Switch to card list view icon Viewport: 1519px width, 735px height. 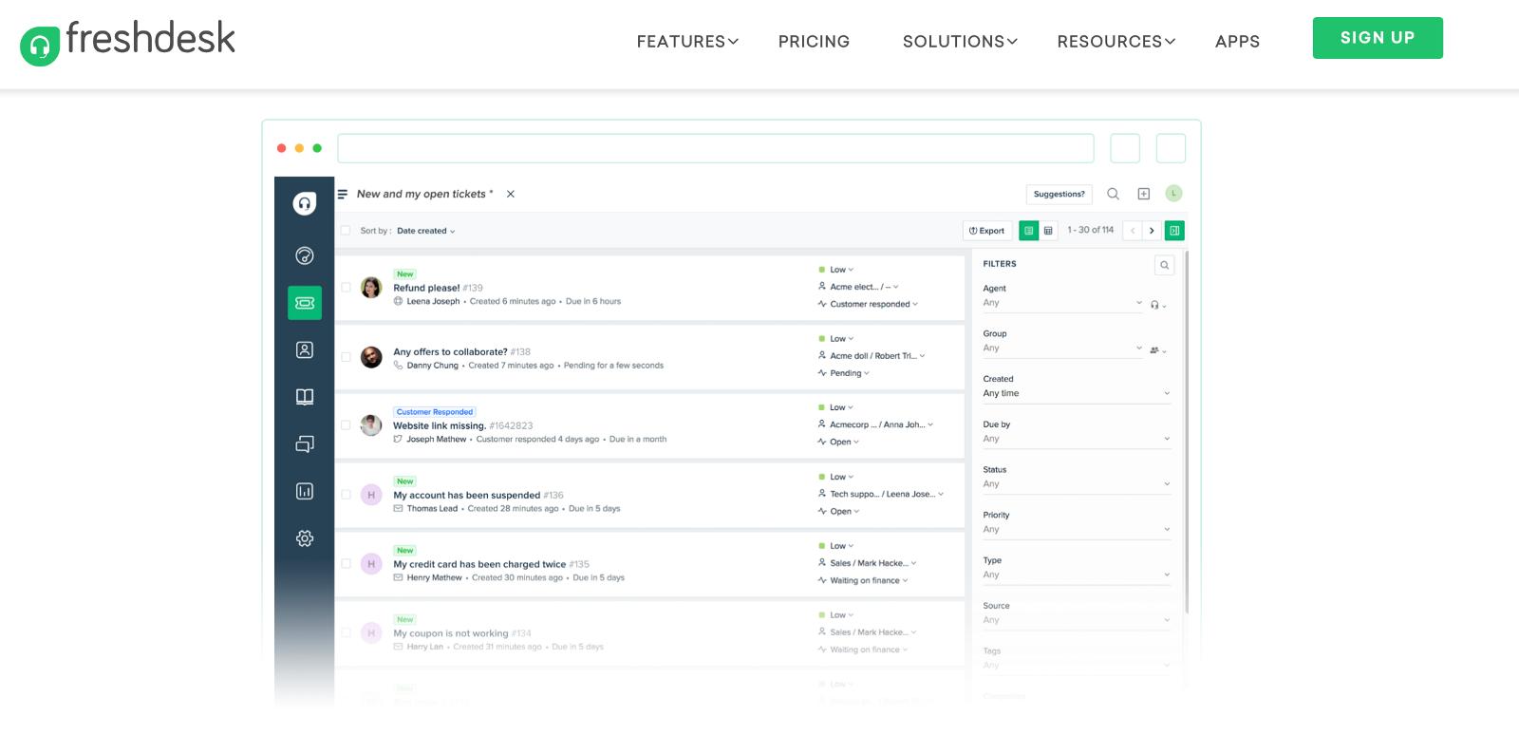pos(1028,231)
